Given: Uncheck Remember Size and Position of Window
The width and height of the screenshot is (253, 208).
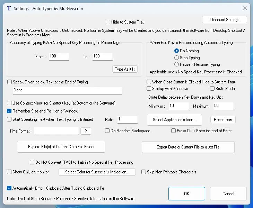Looking at the screenshot, I should [9, 111].
